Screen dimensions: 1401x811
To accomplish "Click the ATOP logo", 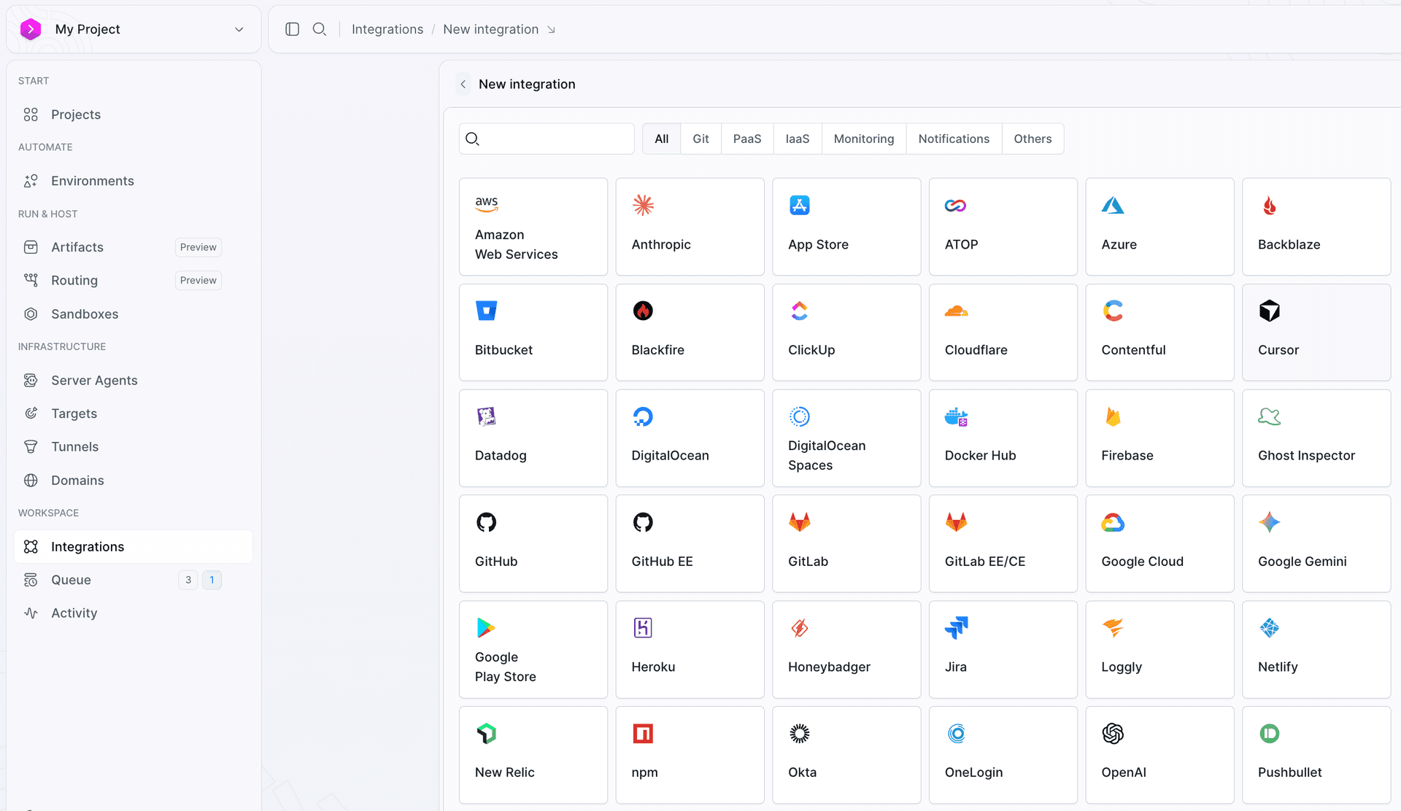I will pyautogui.click(x=956, y=206).
